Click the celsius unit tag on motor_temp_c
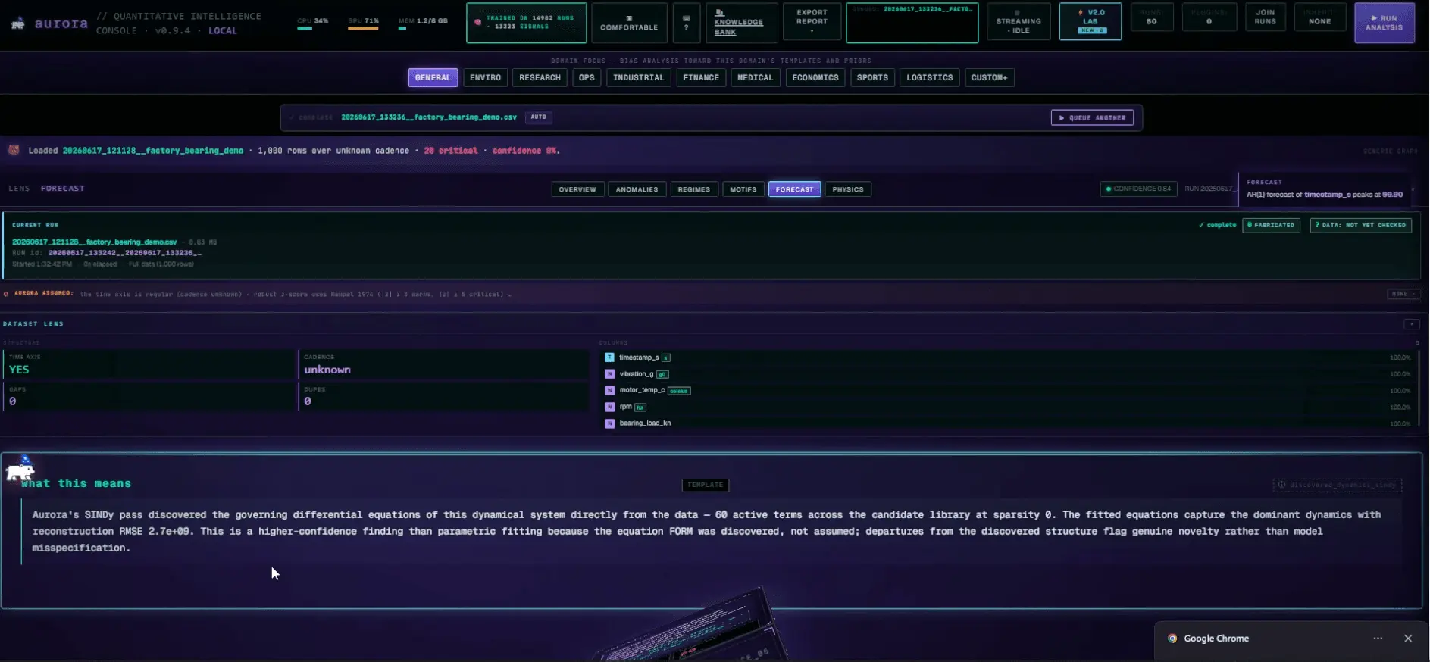1430x662 pixels. click(679, 391)
